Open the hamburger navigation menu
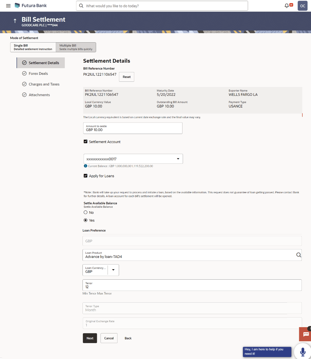The height and width of the screenshot is (359, 311). coord(8,5)
